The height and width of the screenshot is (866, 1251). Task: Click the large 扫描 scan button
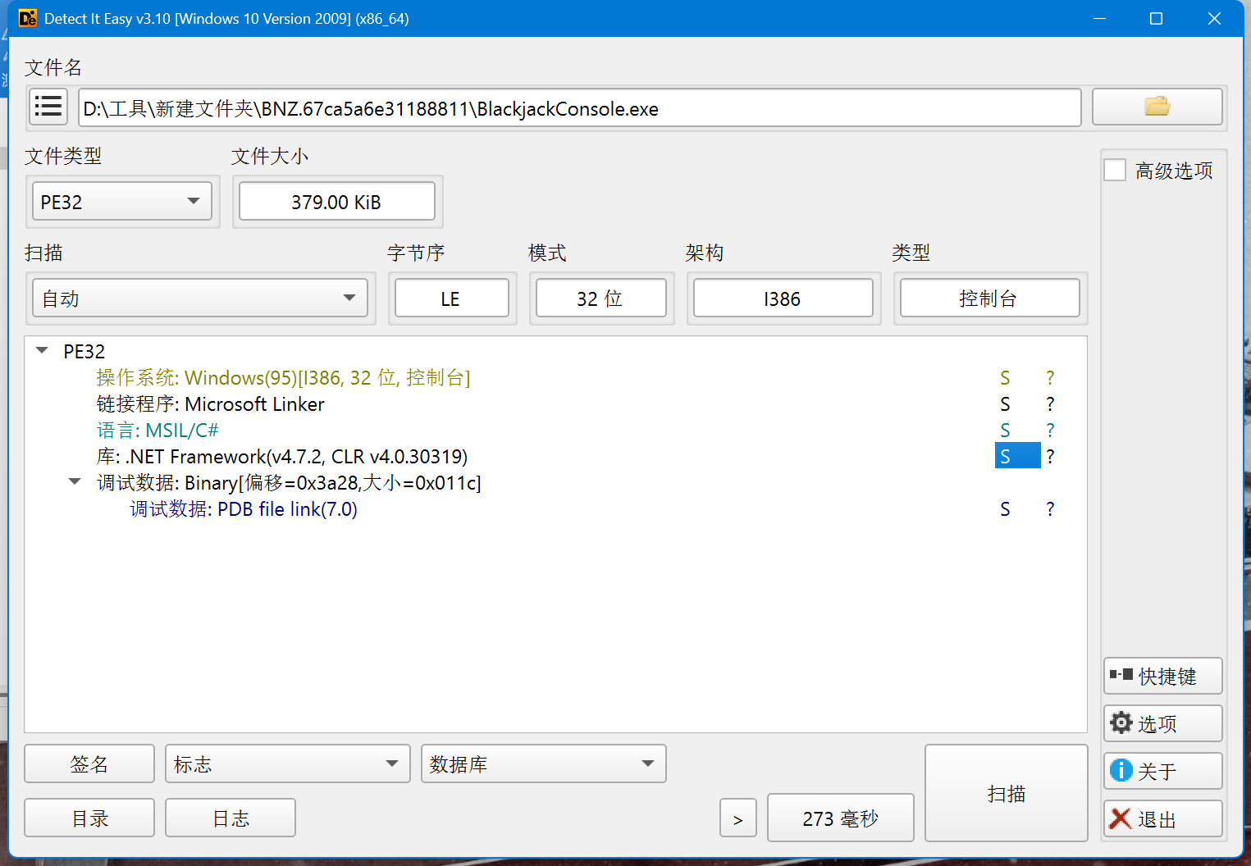[x=1007, y=793]
